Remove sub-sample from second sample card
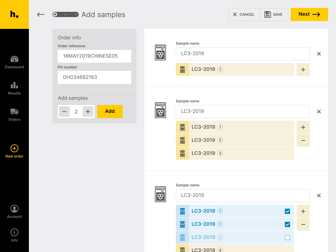This screenshot has height=252, width=336. 303,140
